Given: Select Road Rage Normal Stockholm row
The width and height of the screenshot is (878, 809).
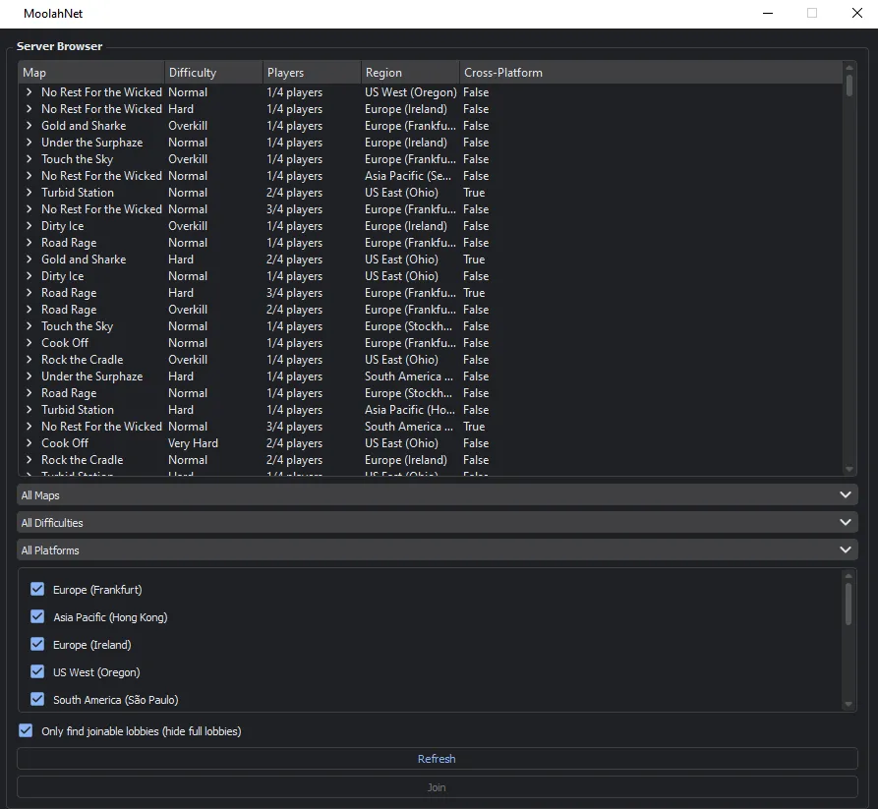Looking at the screenshot, I should click(430, 393).
